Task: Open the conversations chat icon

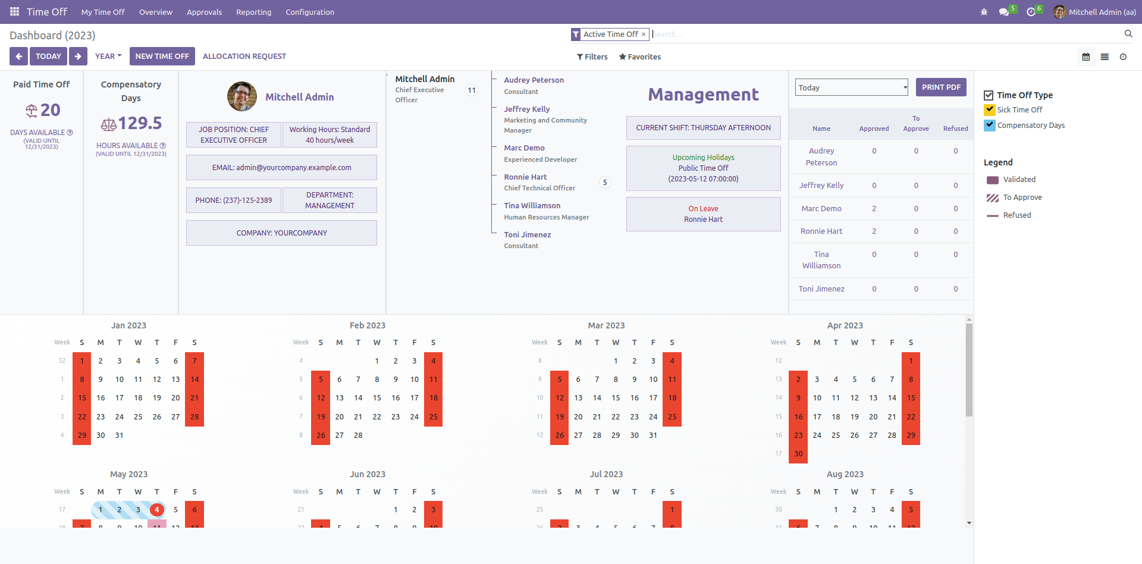Action: coord(1004,12)
